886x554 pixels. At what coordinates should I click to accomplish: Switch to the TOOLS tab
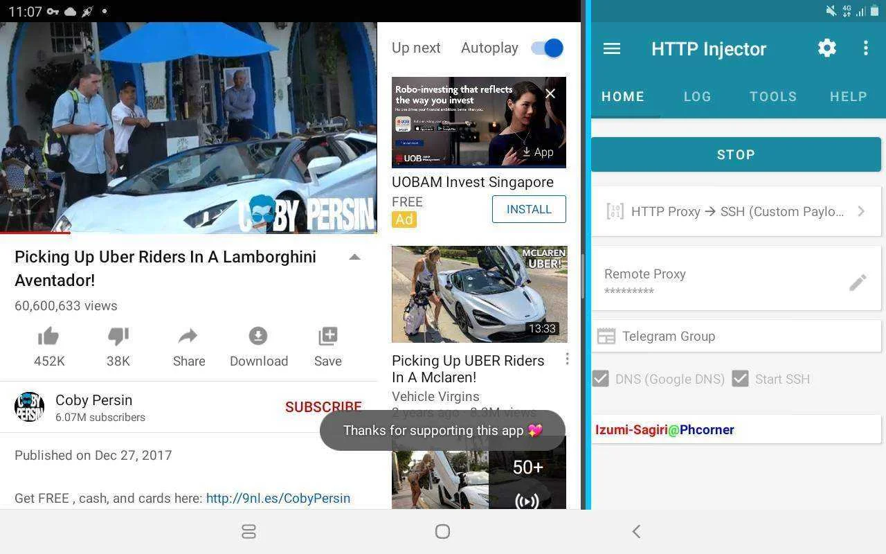[773, 97]
